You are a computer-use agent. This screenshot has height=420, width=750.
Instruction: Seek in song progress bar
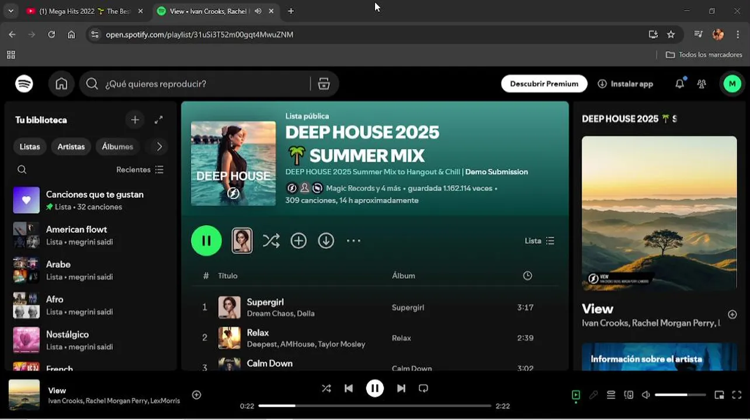click(375, 406)
